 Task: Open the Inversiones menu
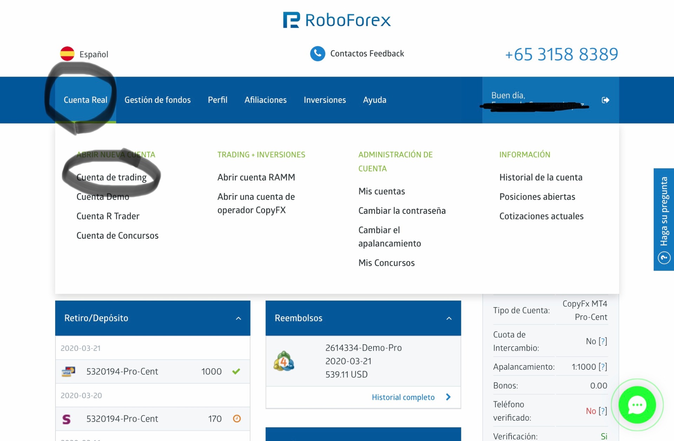coord(325,100)
